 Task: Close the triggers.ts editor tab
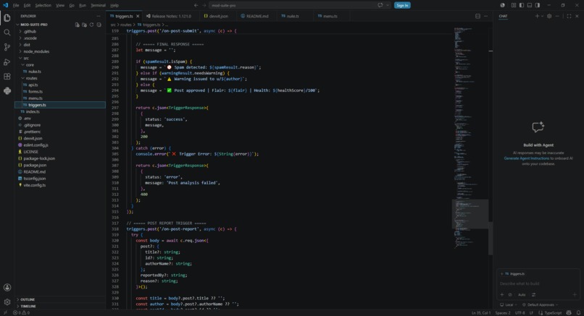(138, 16)
